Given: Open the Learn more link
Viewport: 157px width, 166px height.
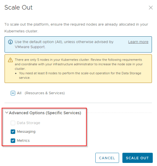Looking at the screenshot, I should pyautogui.click(x=138, y=42).
